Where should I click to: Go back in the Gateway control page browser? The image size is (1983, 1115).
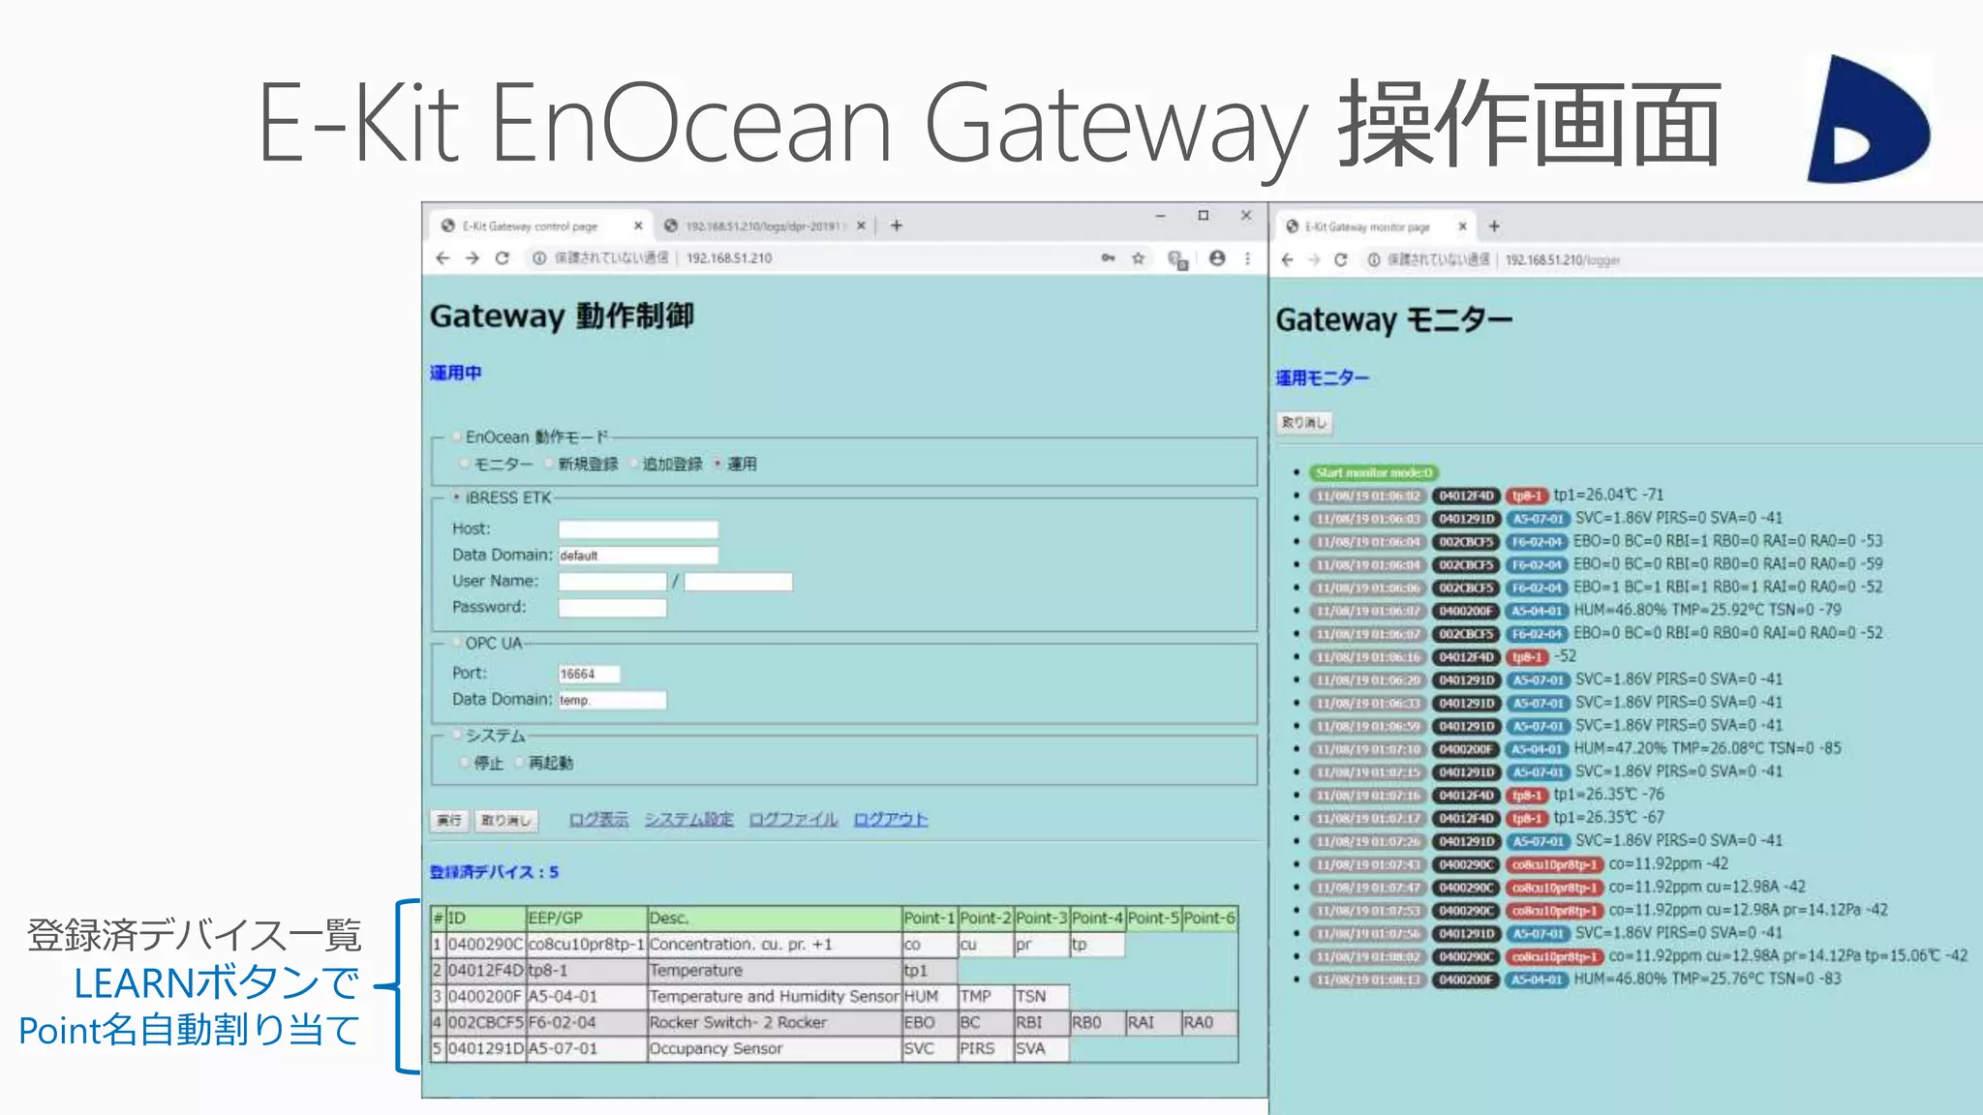[x=442, y=258]
